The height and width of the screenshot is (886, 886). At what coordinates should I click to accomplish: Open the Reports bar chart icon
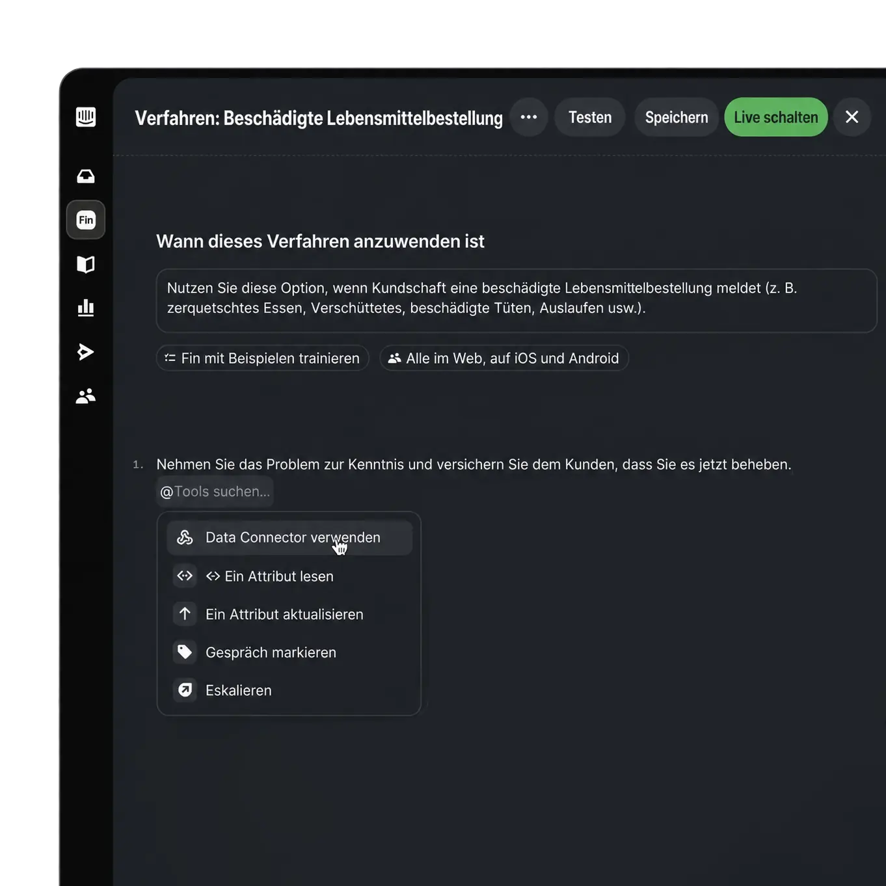click(86, 308)
